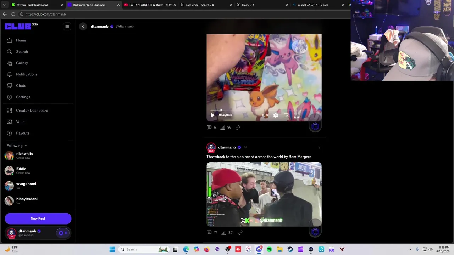Open Discord from the taskbar
Screen dimensions: 454x255
point(259,249)
